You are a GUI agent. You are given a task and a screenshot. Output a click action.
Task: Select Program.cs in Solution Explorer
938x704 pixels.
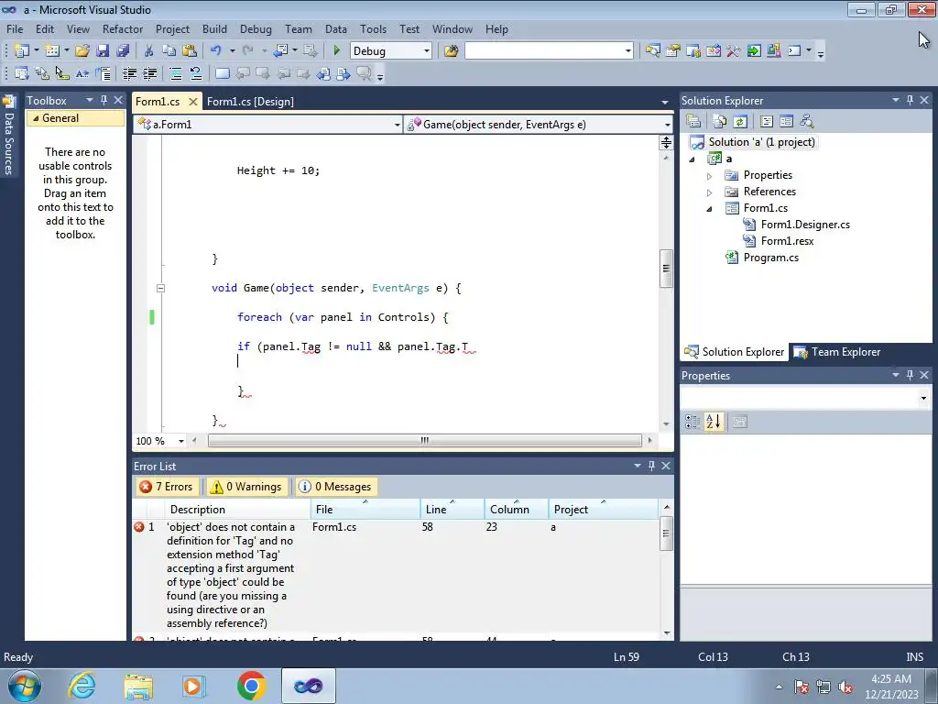pos(770,258)
